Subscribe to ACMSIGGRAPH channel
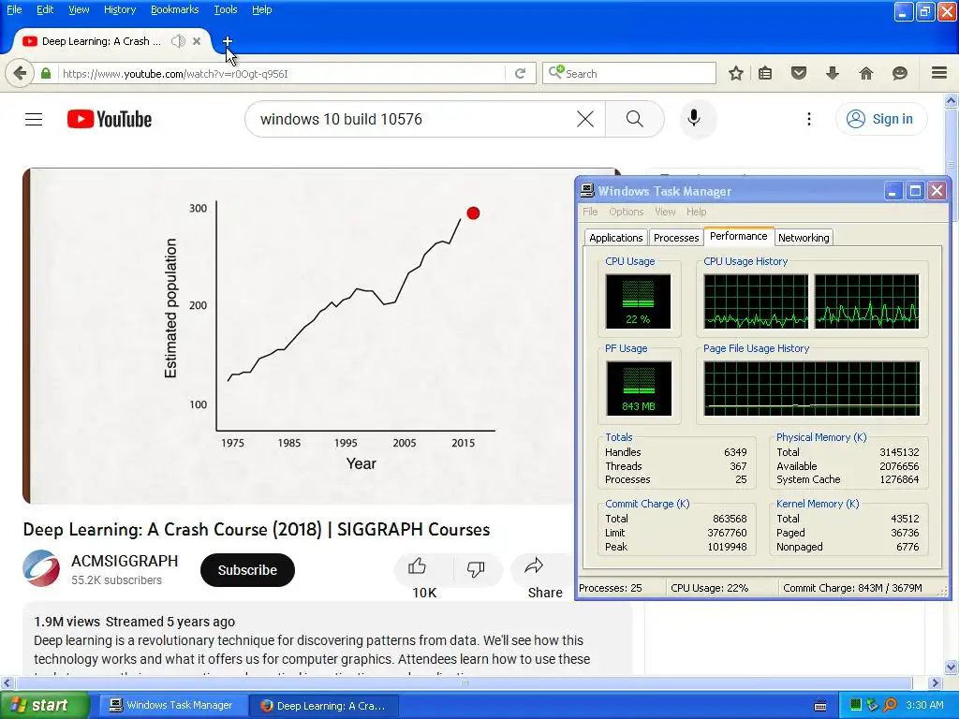 click(x=247, y=570)
